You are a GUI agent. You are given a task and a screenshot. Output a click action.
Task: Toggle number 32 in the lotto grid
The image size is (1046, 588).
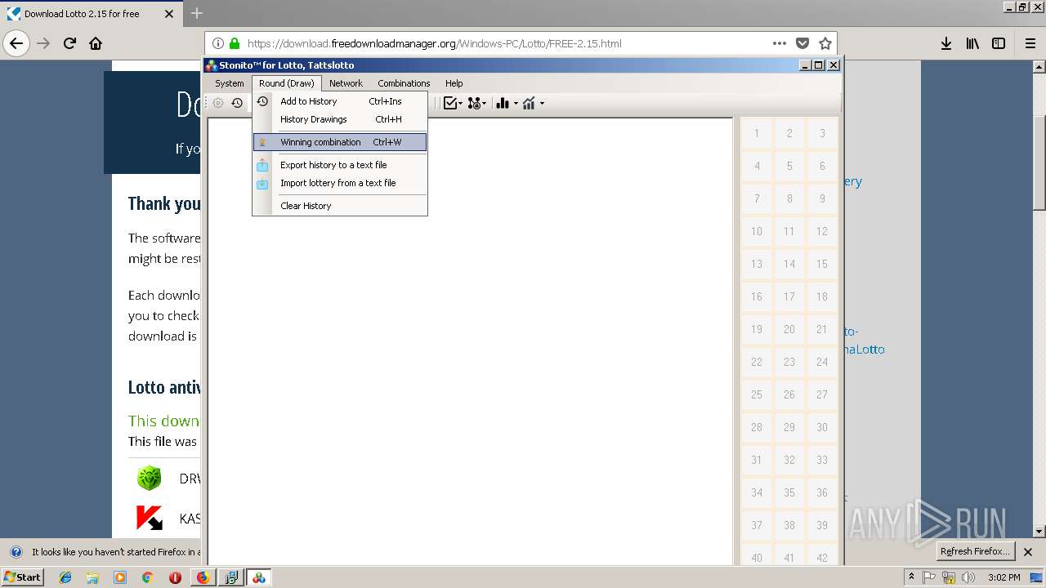789,460
